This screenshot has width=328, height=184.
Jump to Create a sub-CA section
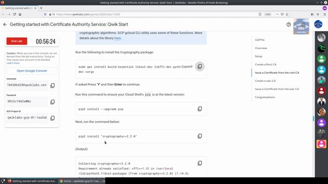click(265, 81)
